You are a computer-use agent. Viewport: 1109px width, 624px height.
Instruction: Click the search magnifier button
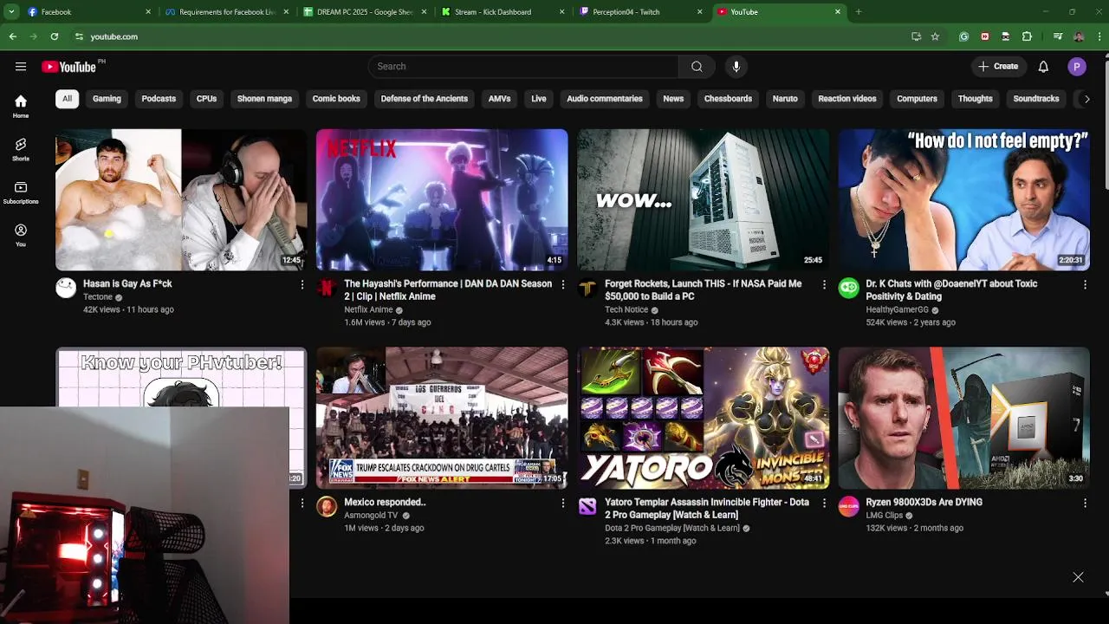point(697,67)
